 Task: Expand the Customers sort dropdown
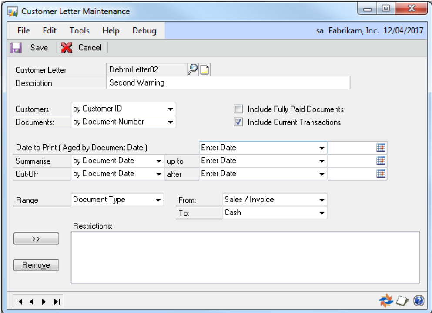tap(171, 109)
